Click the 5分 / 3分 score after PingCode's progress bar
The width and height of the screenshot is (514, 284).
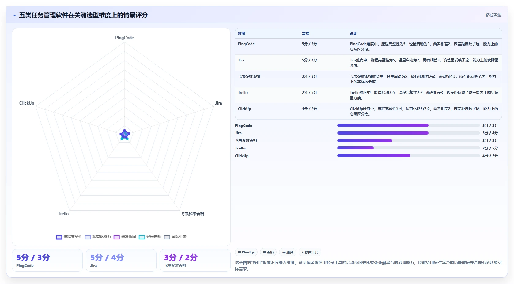490,126
